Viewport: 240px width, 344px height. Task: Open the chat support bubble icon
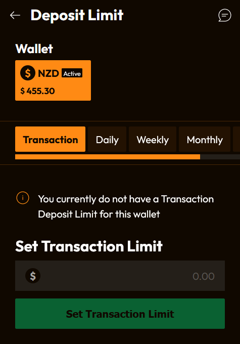225,15
